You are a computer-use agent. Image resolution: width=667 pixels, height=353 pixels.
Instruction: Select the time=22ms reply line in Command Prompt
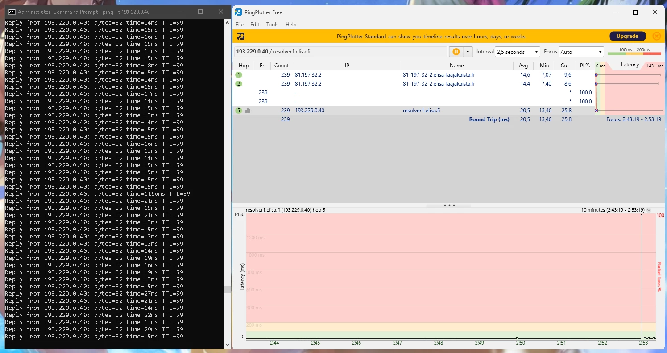click(94, 315)
